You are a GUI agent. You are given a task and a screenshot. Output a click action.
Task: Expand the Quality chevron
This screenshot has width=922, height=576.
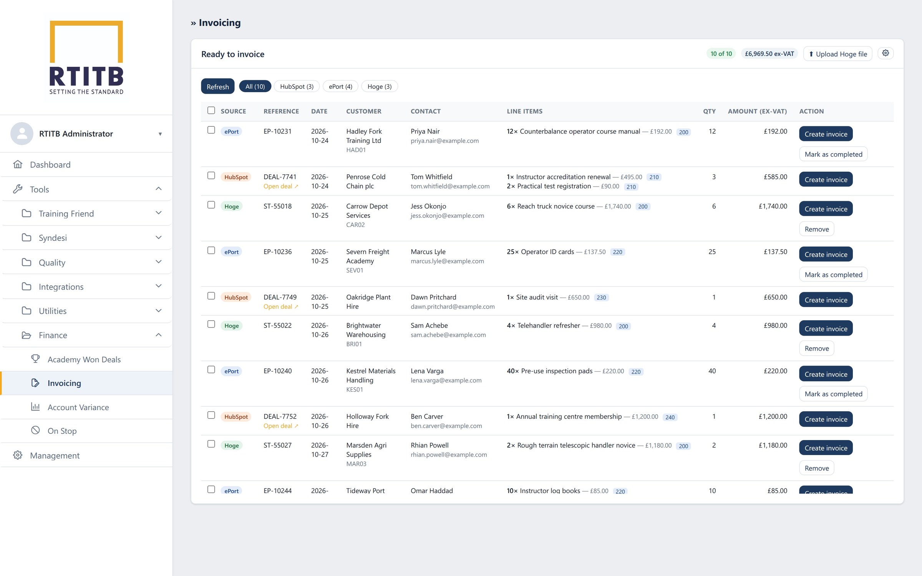pos(158,262)
